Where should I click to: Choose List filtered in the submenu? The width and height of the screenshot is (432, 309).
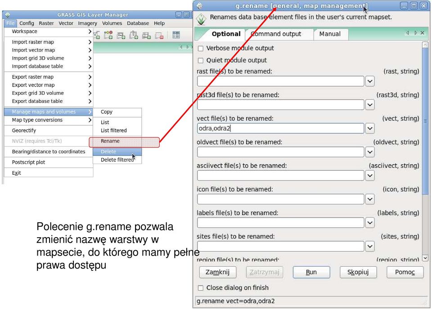pos(117,130)
